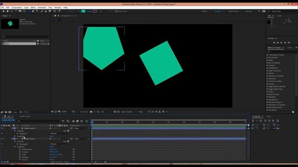The width and height of the screenshot is (298, 167).
Task: Open the Animation menu
Action: 42,7
